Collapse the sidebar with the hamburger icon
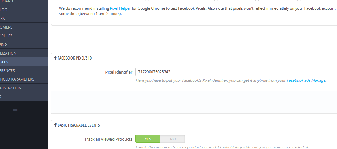The image size is (337, 149). point(15,111)
